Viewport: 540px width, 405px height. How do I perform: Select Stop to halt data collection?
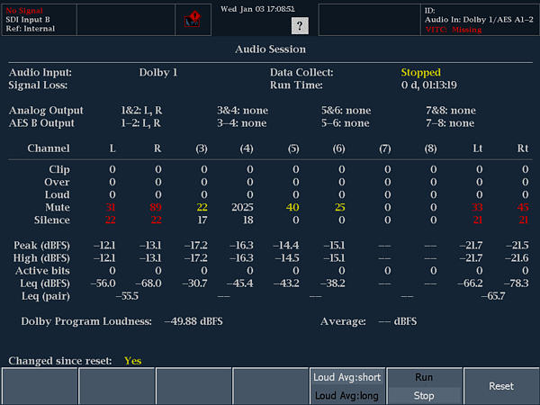click(423, 395)
